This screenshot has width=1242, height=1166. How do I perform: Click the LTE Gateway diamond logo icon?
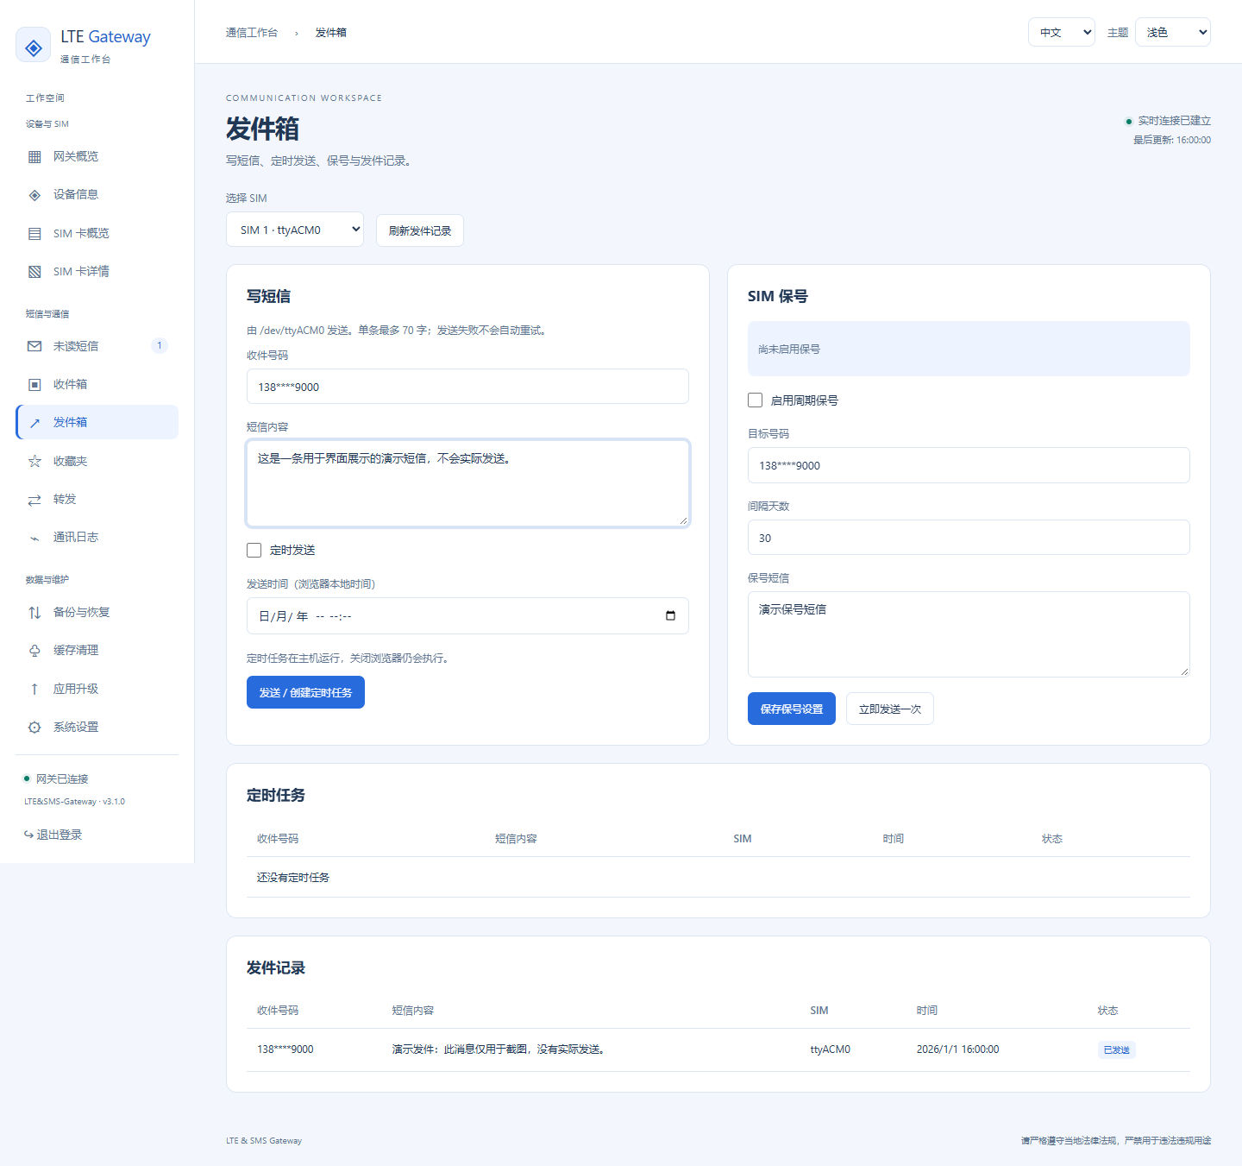point(34,47)
